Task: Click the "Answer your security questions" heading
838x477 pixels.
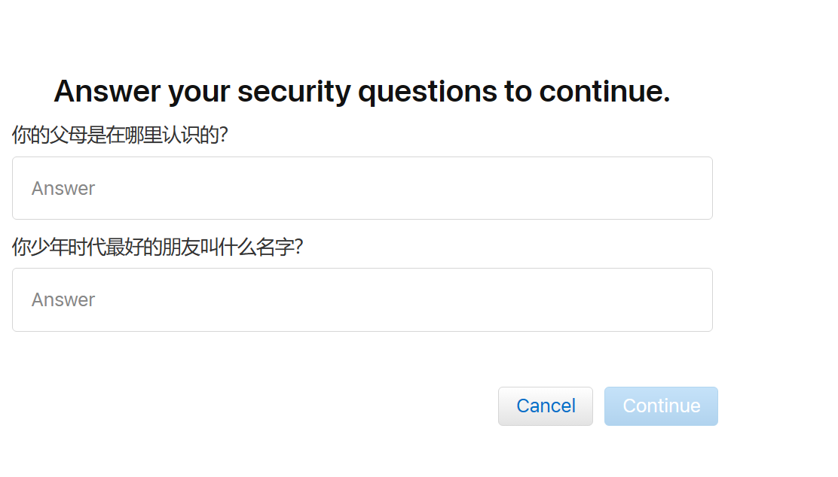Action: (362, 92)
